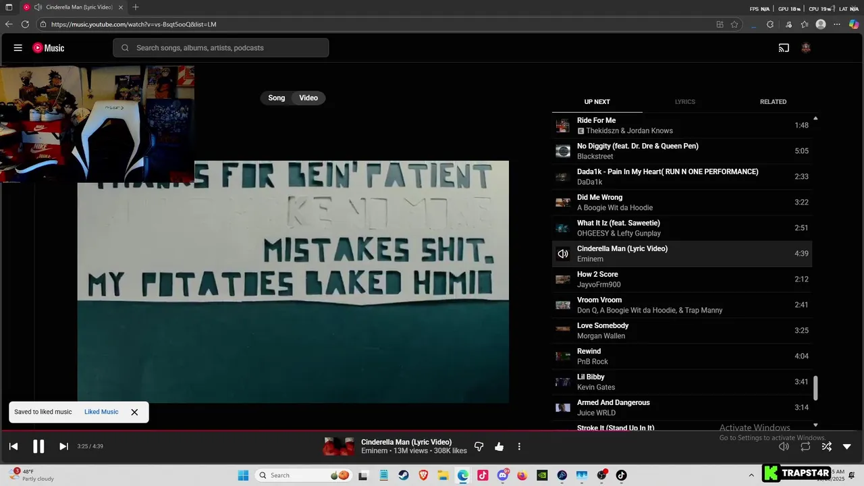Open the weather widget on taskbar

click(x=32, y=475)
